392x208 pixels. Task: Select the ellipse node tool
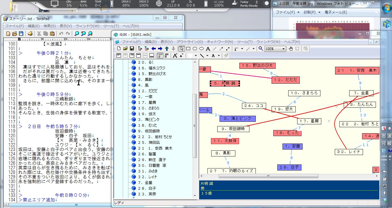pyautogui.click(x=201, y=49)
